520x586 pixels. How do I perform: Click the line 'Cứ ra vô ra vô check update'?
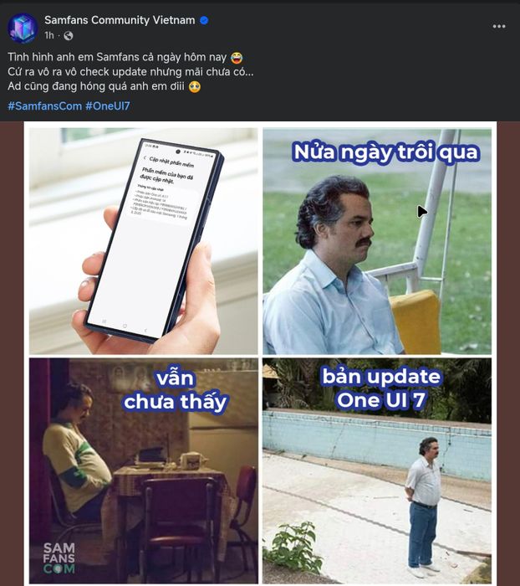click(x=130, y=72)
